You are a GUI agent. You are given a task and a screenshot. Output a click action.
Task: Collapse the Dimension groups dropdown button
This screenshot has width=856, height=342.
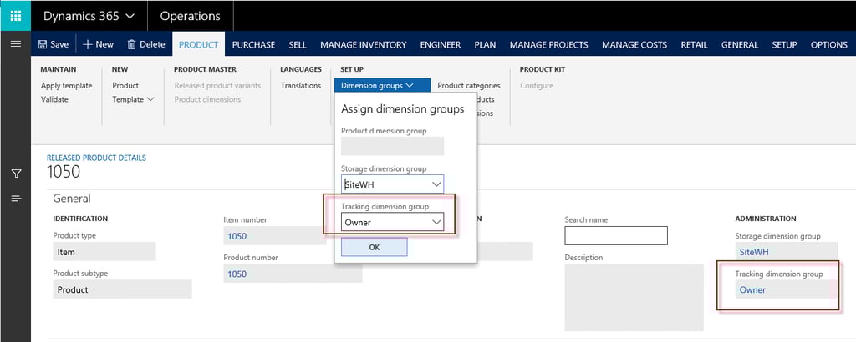(383, 85)
